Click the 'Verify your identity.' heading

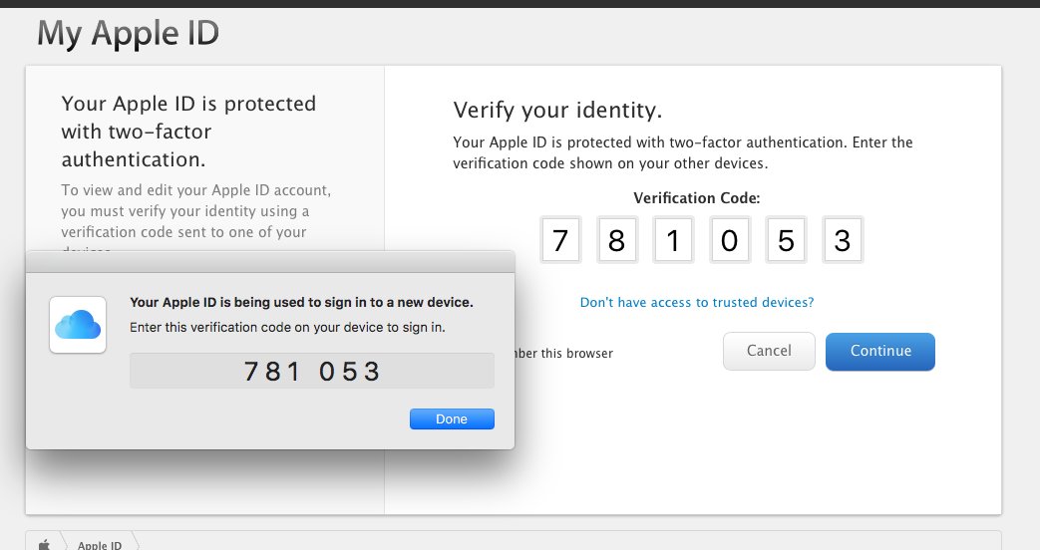tap(557, 110)
